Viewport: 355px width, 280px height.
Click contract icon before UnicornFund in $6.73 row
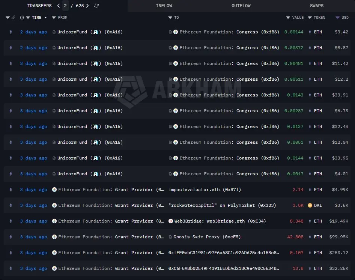click(54, 111)
